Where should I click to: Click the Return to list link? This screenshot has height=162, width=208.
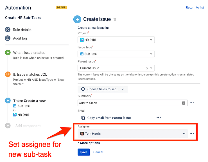(x=195, y=8)
